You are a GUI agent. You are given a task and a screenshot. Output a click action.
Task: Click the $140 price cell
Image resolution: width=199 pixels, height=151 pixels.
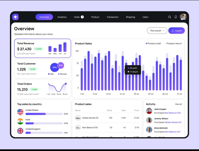click(137, 118)
